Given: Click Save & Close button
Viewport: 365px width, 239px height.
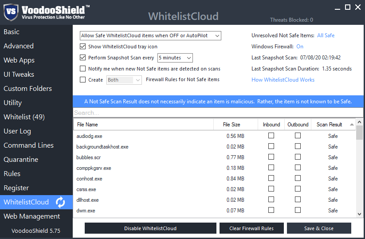Looking at the screenshot, I should (x=319, y=228).
